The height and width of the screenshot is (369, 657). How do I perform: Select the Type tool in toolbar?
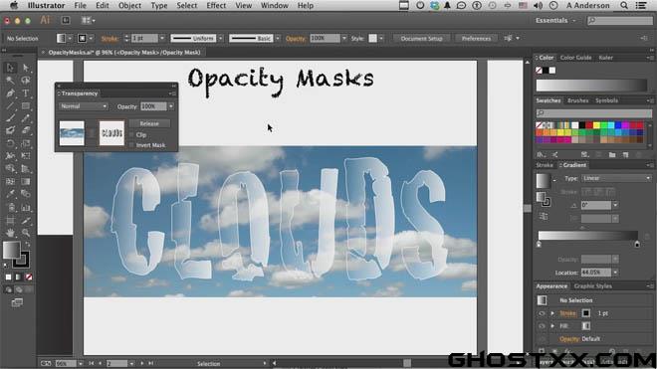[26, 92]
